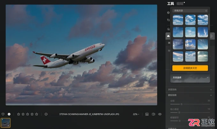Choose the sky with vertical wispy cloud streak
This screenshot has width=217, height=129.
click(203, 32)
